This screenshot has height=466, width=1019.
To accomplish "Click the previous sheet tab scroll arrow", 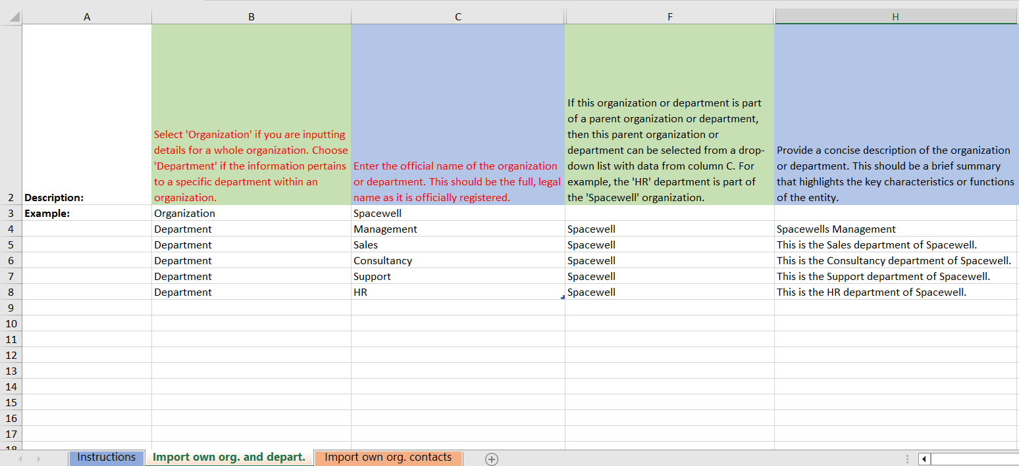I will [21, 459].
